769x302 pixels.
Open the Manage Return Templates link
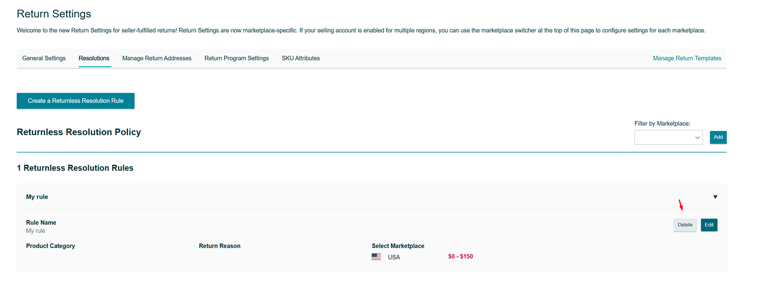[x=687, y=58]
